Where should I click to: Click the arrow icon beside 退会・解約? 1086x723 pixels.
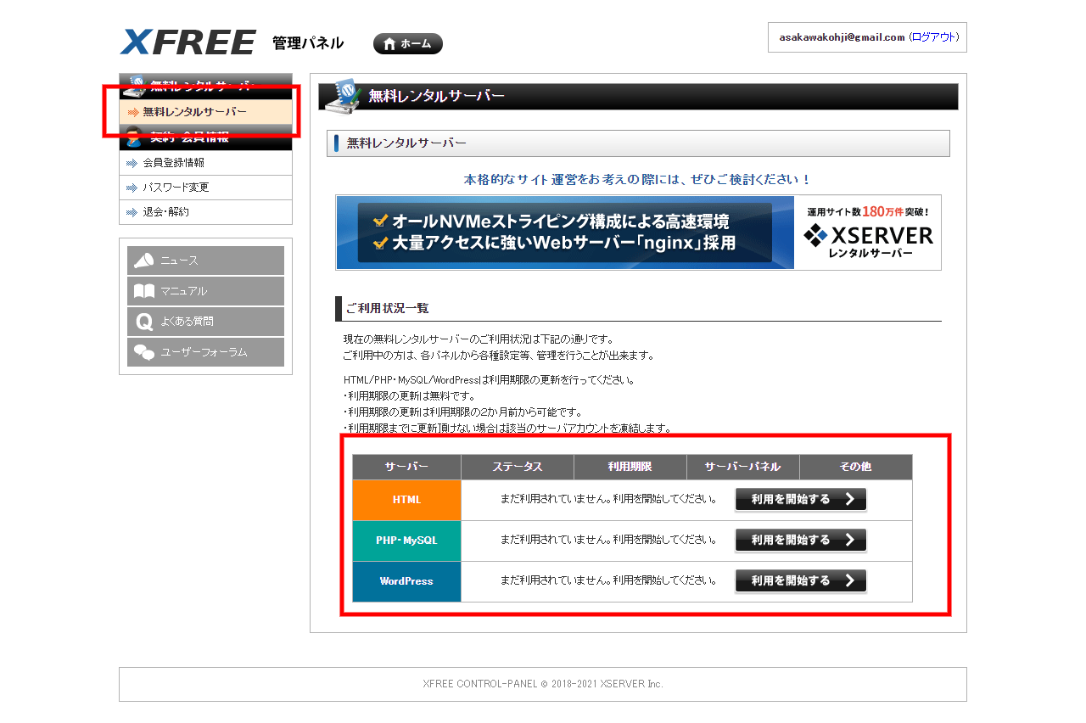(132, 212)
